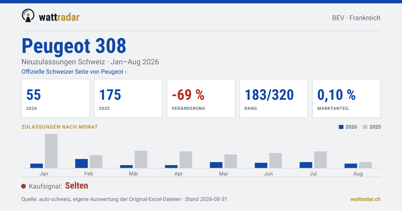The image size is (402, 211).
Task: Click the 'Jul' month axis label
Action: coord(313,173)
